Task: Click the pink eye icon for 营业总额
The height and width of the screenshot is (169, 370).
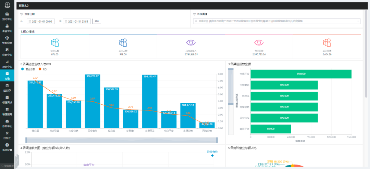Action: pos(259,42)
